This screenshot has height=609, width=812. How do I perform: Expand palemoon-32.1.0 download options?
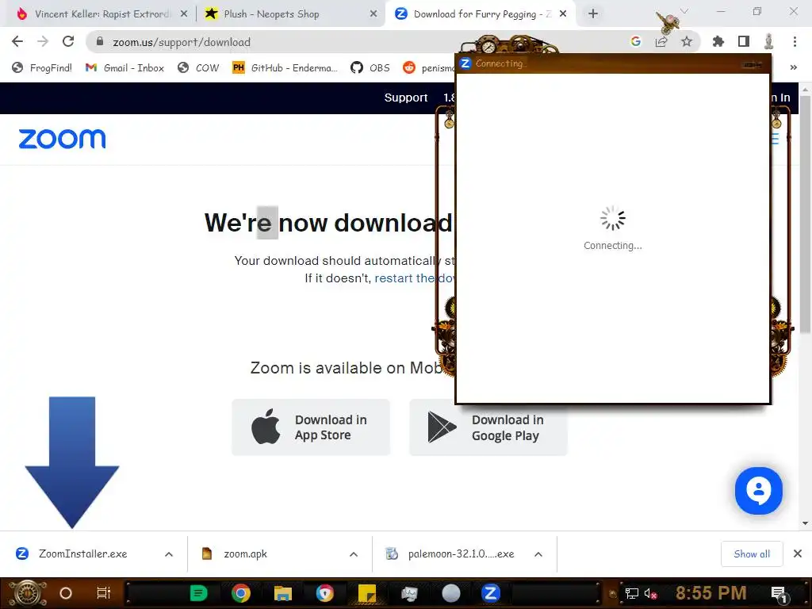538,554
